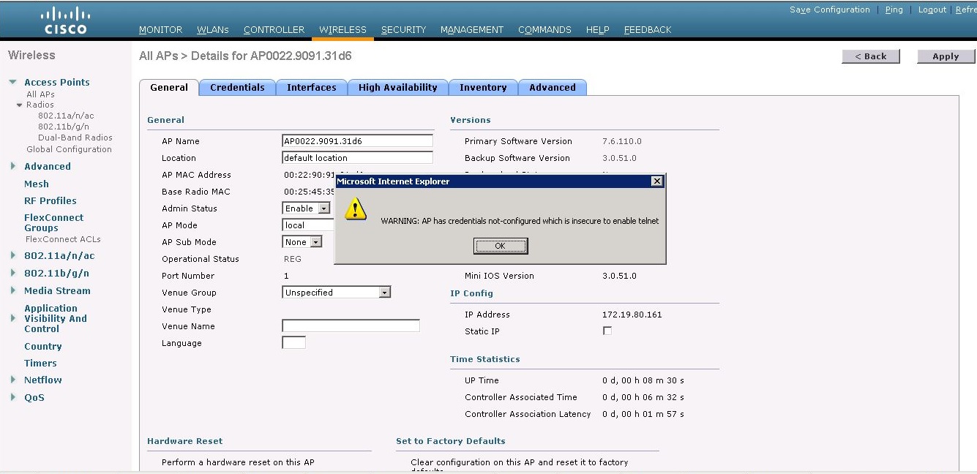Open RF Profiles in sidebar
Screen dimensions: 977x474
tap(50, 200)
